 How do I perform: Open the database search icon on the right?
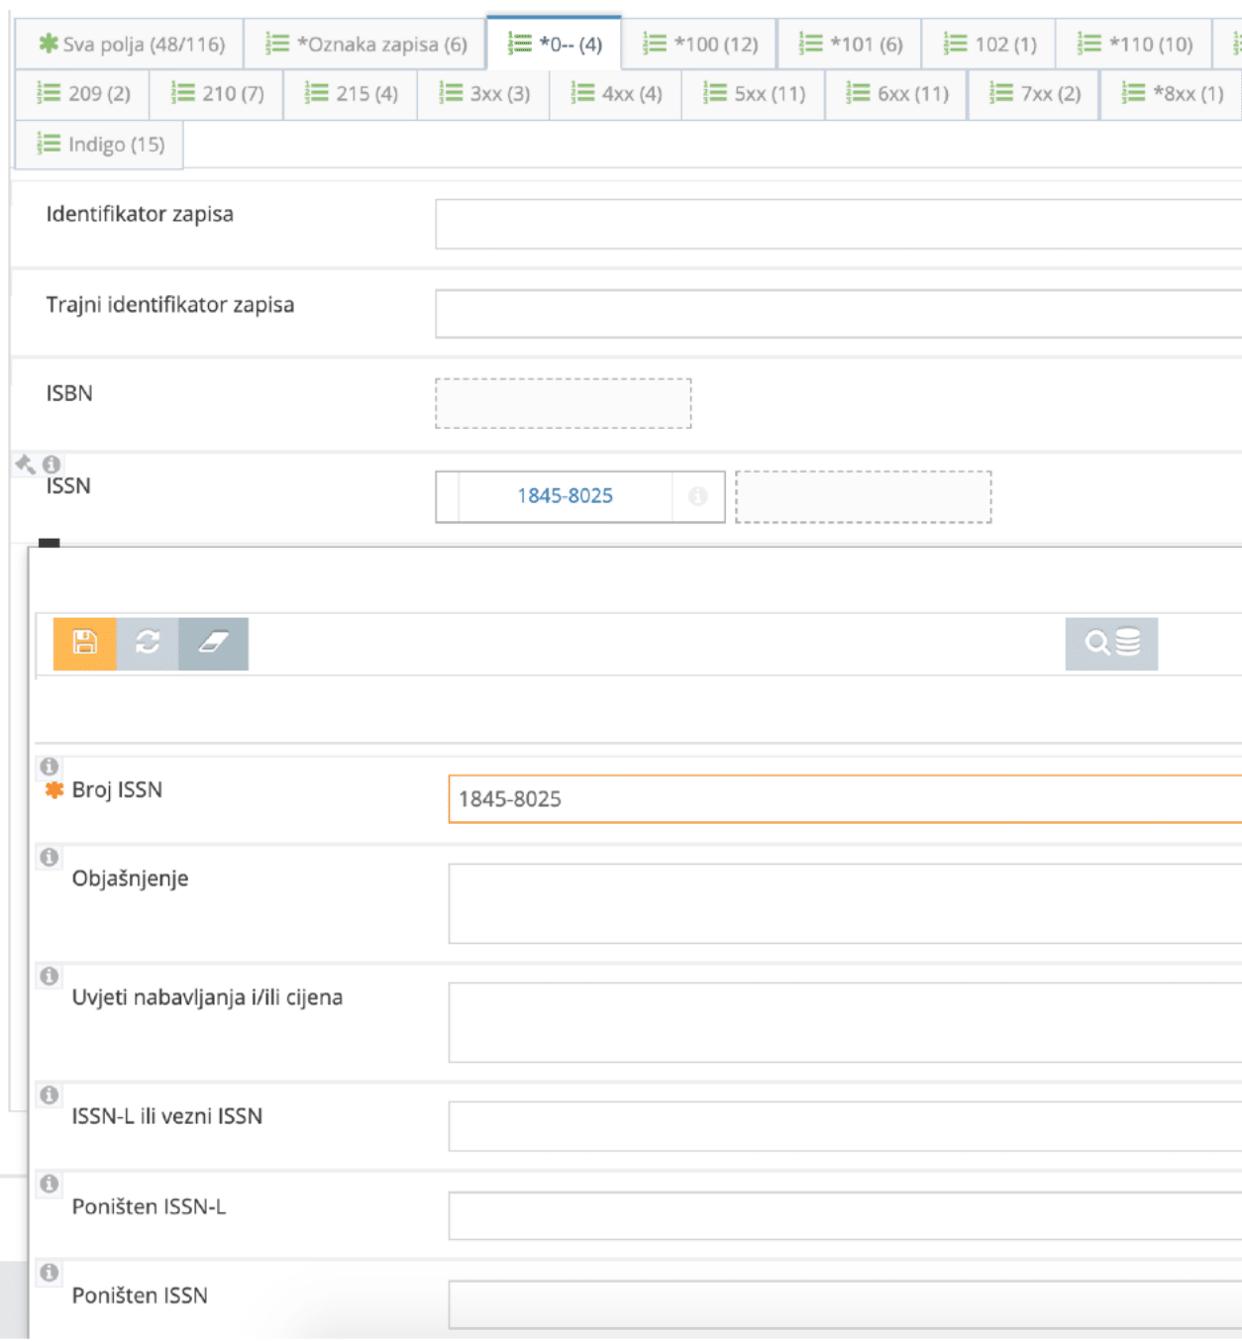(x=1111, y=643)
